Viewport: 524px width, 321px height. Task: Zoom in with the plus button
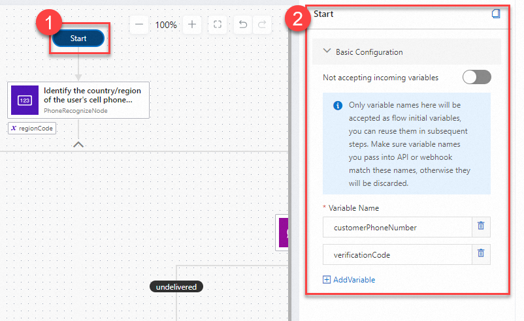pos(192,25)
